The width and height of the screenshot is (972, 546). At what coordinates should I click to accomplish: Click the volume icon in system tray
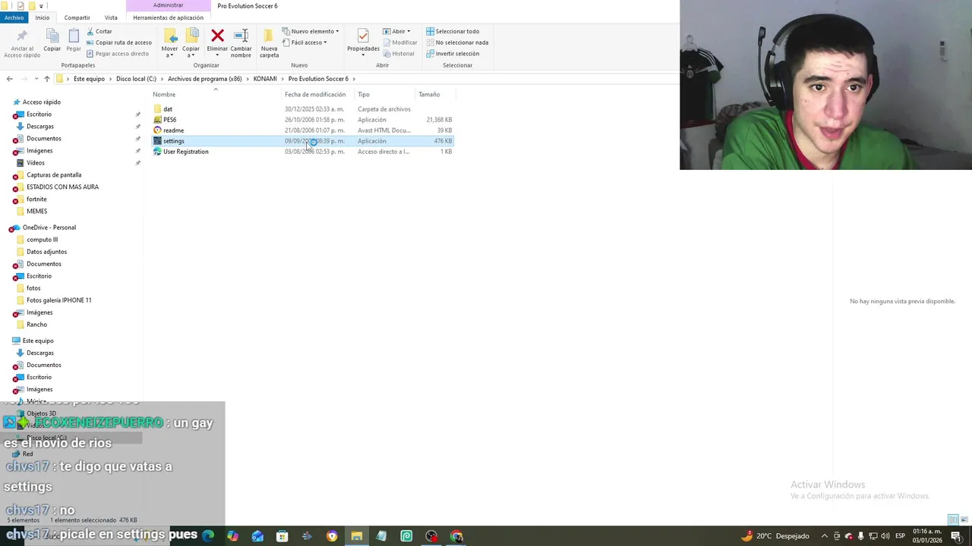tap(885, 536)
